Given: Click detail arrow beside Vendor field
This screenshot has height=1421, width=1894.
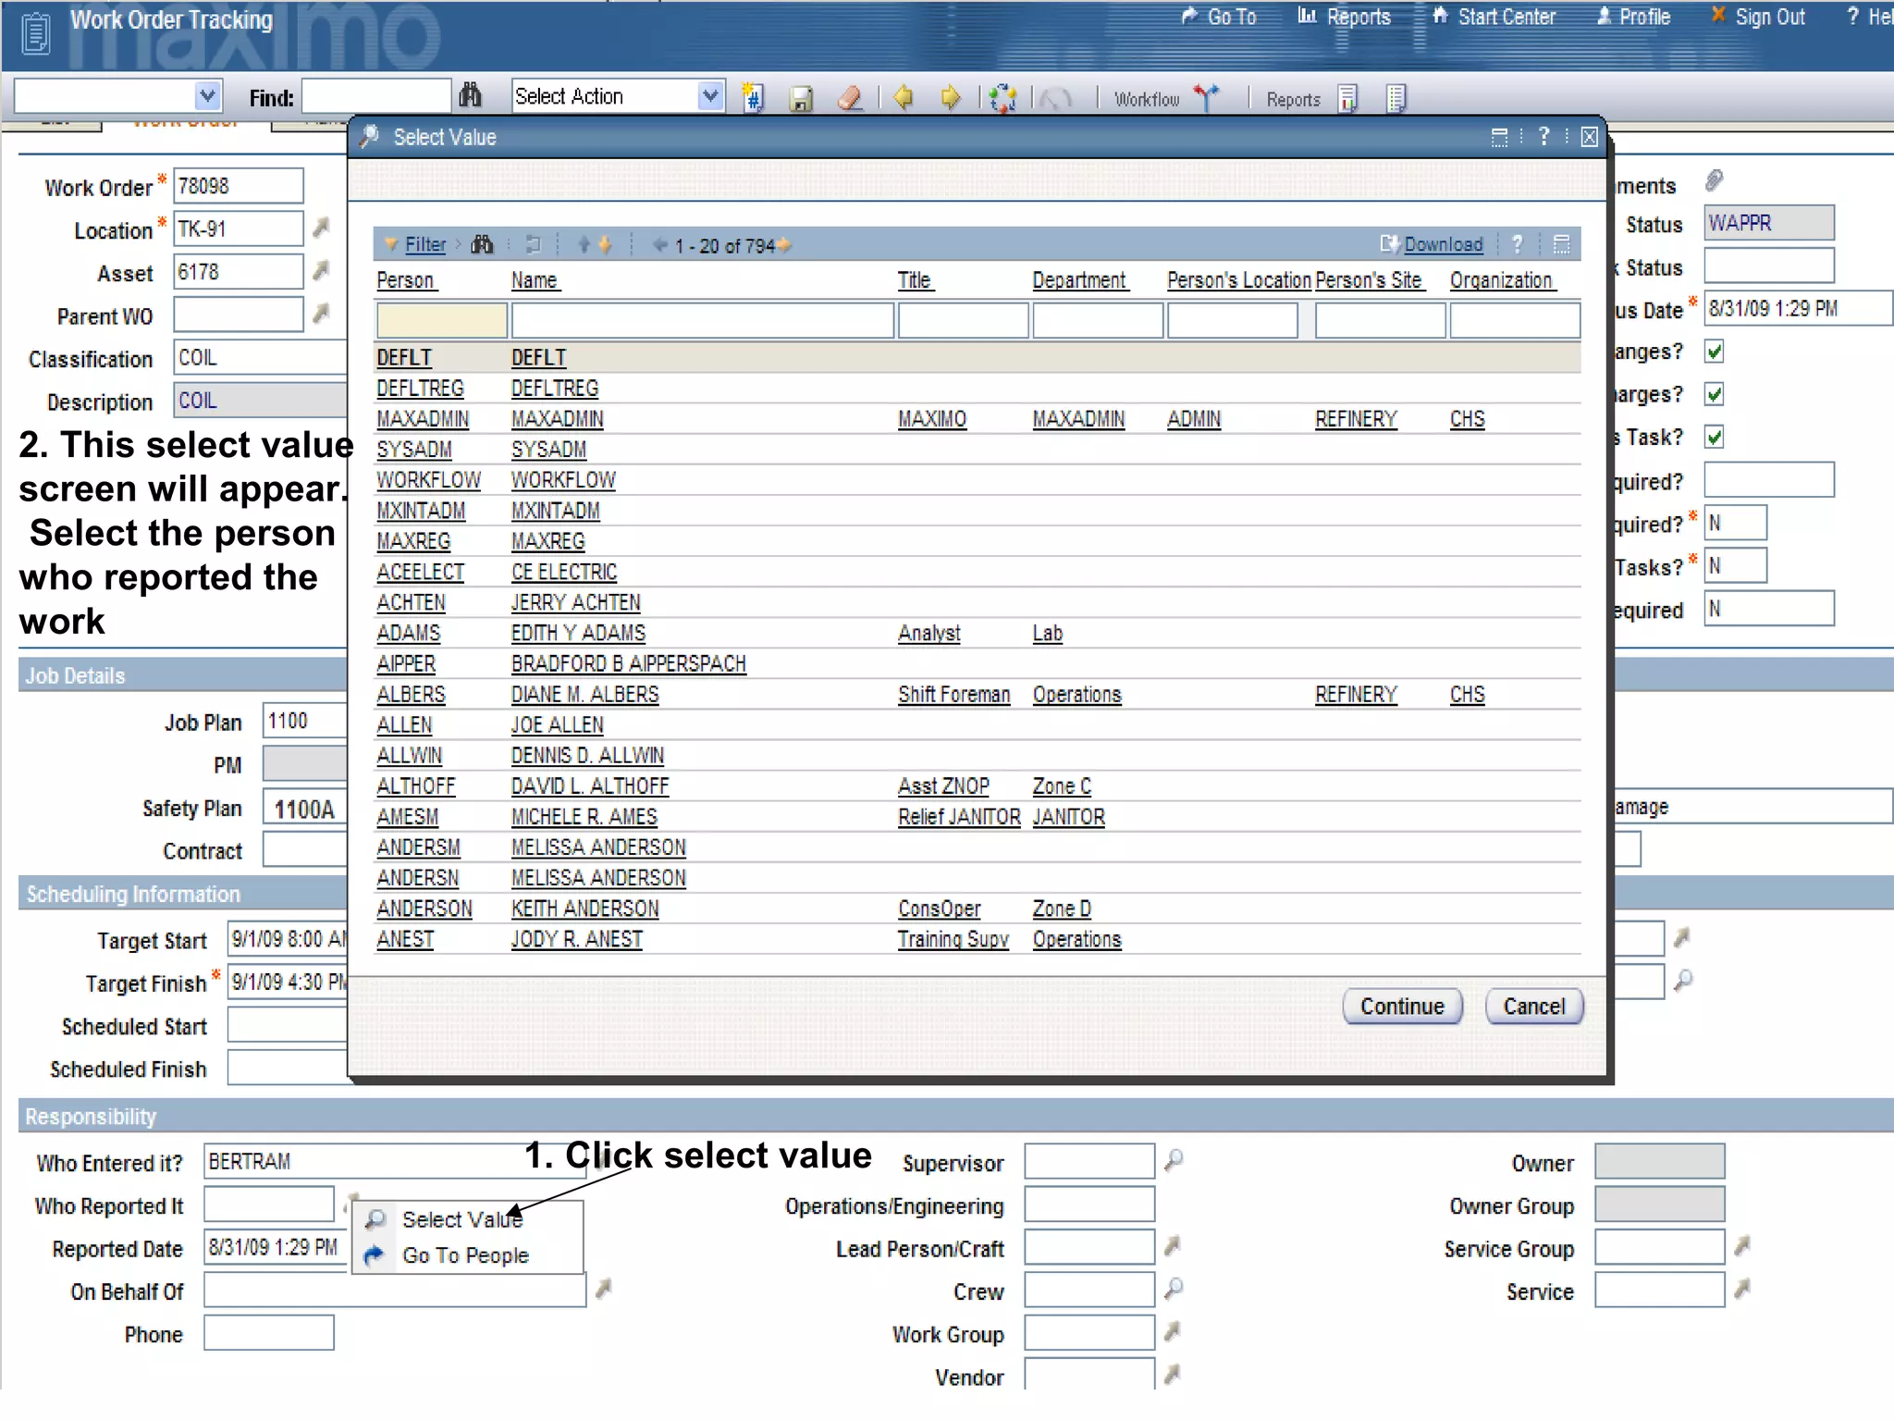Looking at the screenshot, I should (x=1172, y=1375).
